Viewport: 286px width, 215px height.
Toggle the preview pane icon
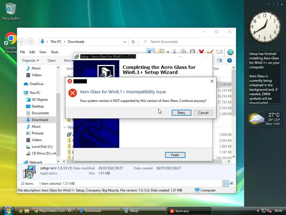220,60
